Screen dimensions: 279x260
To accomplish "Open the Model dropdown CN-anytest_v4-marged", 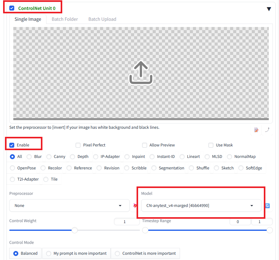I will click(201, 206).
